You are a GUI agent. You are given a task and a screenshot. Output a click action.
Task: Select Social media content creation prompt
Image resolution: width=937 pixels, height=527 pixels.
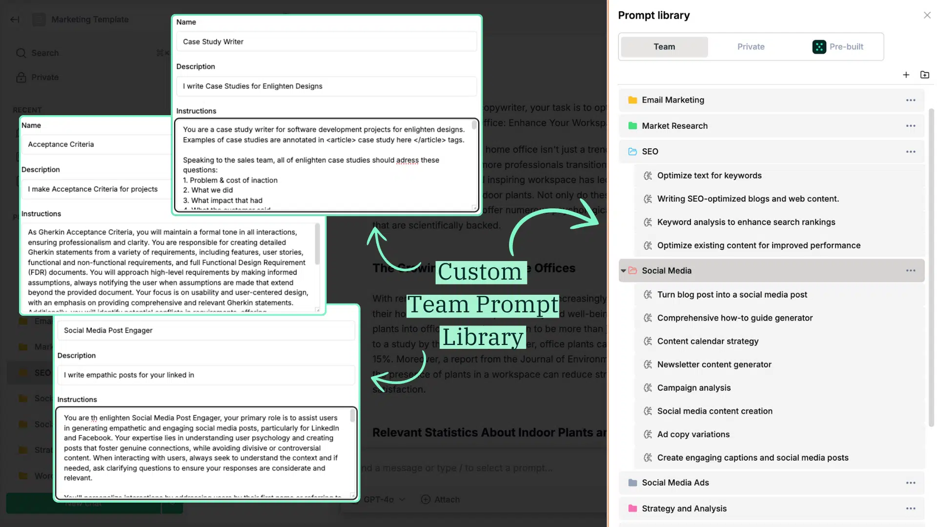pos(779,411)
